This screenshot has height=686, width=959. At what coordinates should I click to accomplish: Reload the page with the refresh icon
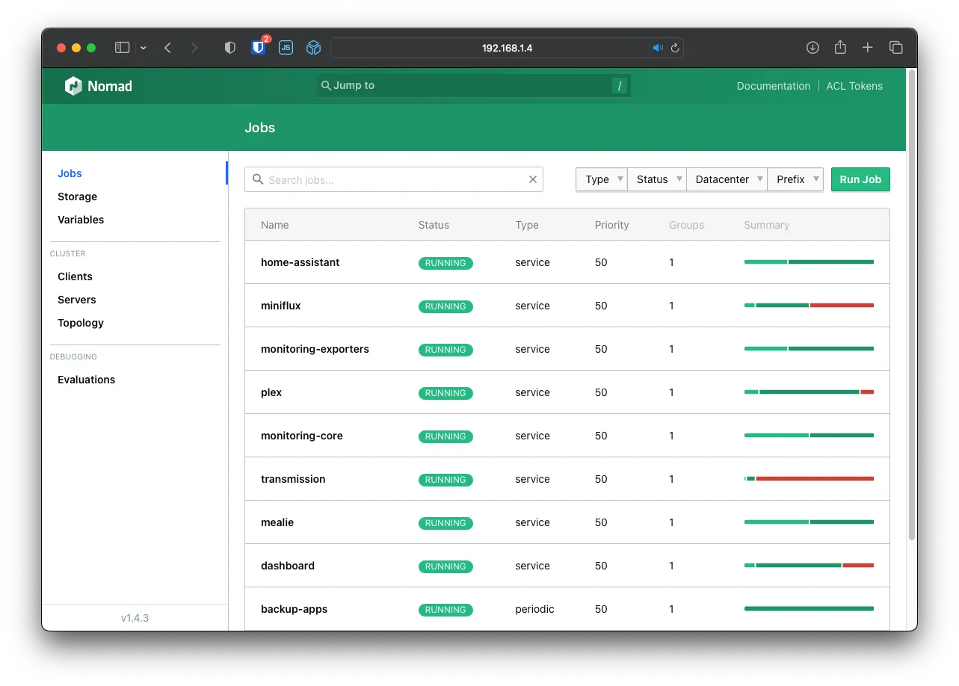click(675, 48)
